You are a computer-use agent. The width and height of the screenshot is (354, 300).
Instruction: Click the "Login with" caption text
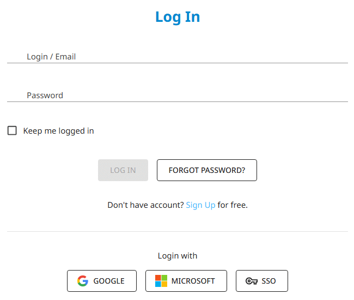[178, 256]
